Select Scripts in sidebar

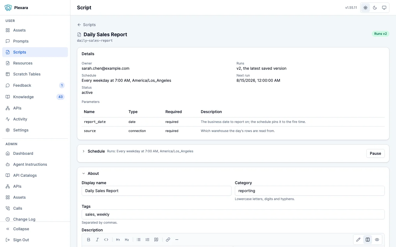(x=35, y=52)
